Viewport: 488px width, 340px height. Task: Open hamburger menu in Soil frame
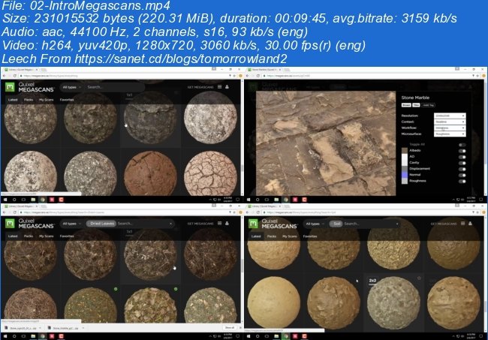[x=463, y=224]
